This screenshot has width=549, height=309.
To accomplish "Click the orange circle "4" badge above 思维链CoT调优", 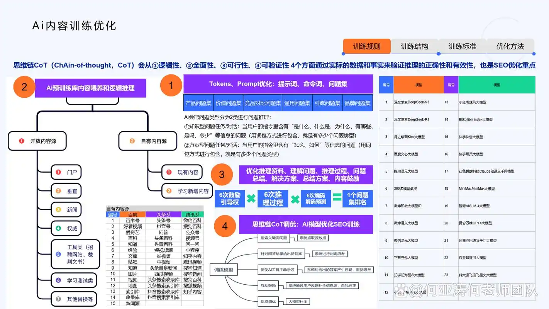I will point(224,226).
